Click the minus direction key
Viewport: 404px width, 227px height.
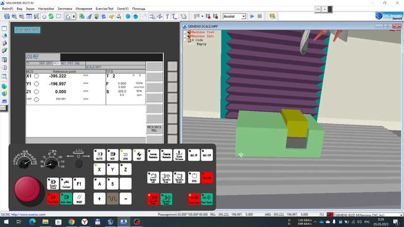[126, 199]
